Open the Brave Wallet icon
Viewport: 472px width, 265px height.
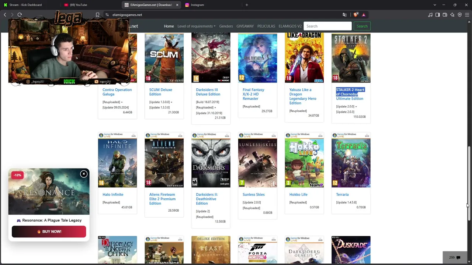445,15
